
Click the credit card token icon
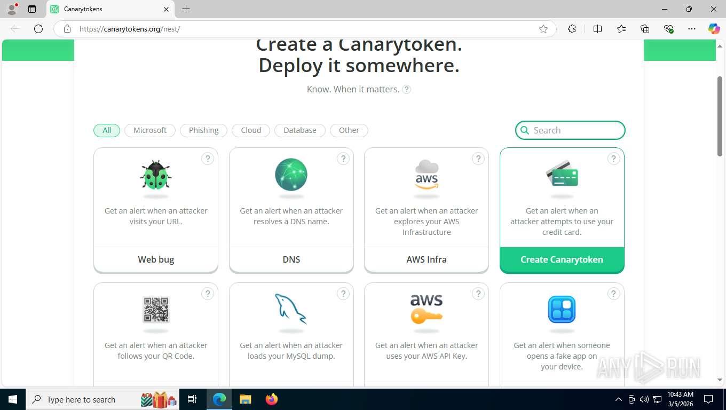[x=562, y=175]
